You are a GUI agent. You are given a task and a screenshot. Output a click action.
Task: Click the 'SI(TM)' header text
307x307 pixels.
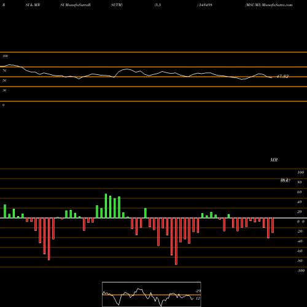click(x=117, y=5)
